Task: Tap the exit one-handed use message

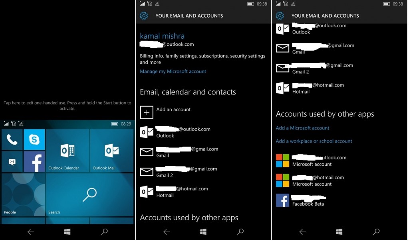Action: click(67, 106)
